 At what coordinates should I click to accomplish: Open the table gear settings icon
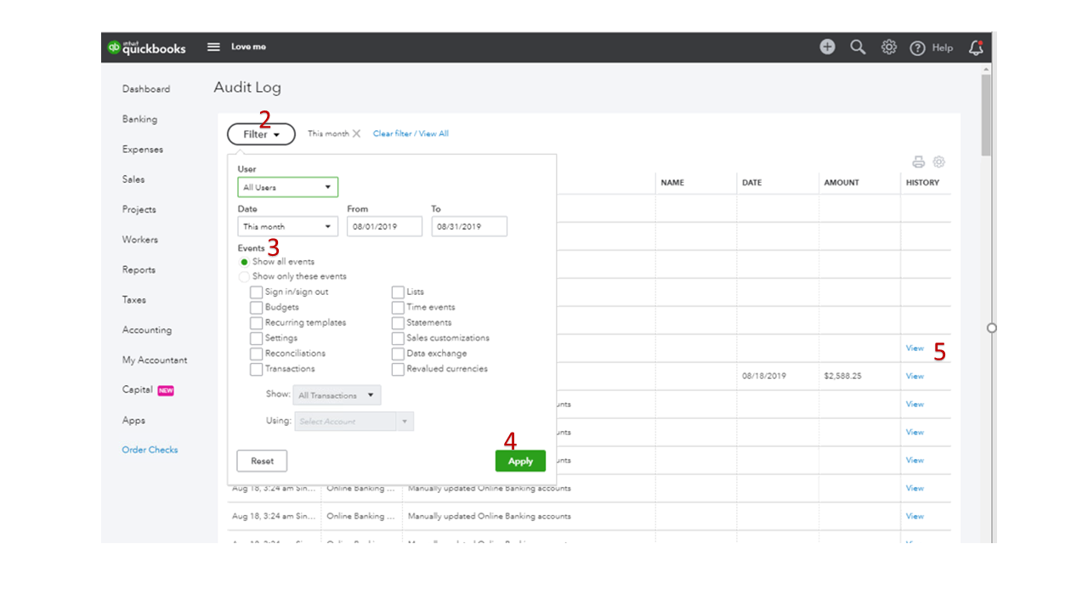click(938, 161)
